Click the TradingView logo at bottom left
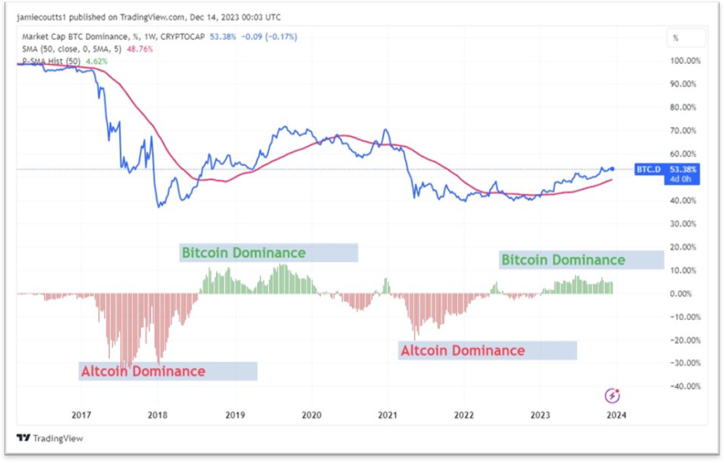Image resolution: width=724 pixels, height=463 pixels. coord(50,438)
